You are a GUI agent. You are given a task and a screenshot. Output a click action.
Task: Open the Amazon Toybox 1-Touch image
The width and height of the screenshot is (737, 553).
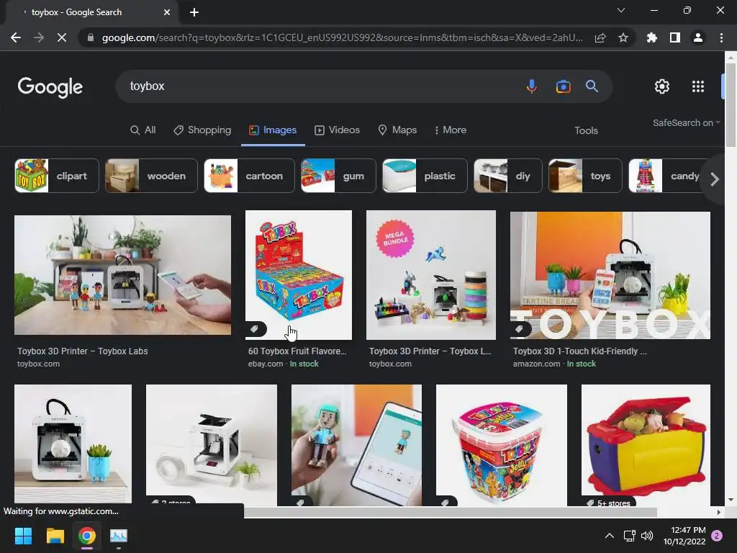pos(610,275)
